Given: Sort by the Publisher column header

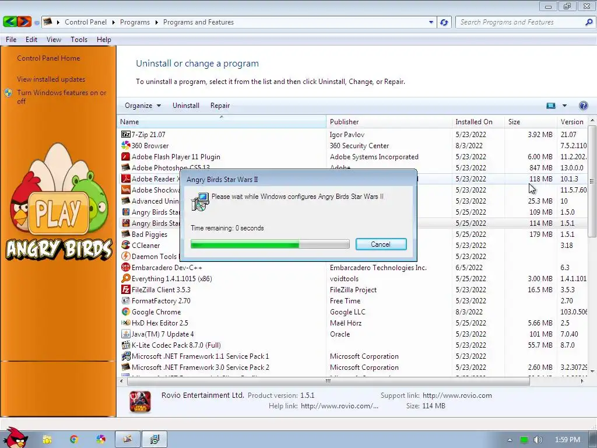Looking at the screenshot, I should coord(389,122).
